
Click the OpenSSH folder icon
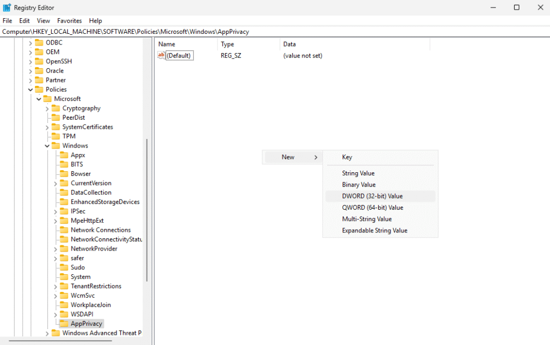39,61
